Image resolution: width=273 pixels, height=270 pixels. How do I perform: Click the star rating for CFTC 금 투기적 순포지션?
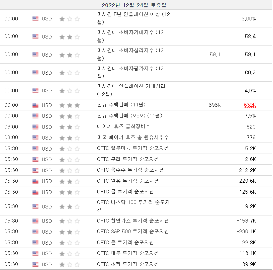pos(70,192)
